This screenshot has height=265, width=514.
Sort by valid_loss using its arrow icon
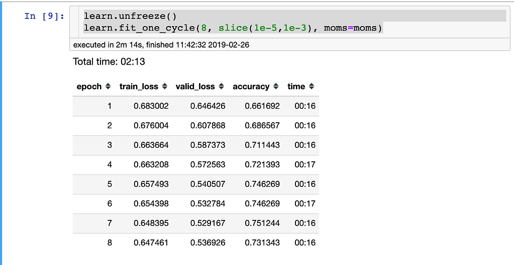[x=221, y=87]
